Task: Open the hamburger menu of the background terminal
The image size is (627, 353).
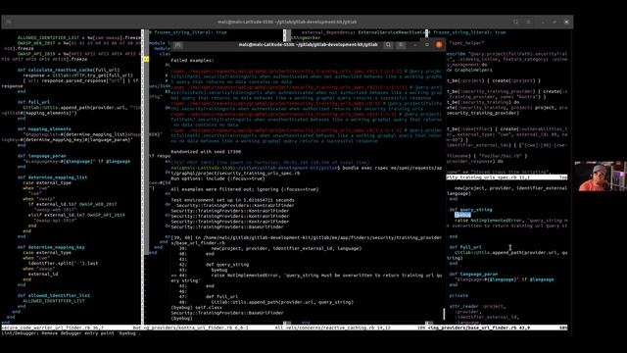Action: tap(529, 22)
